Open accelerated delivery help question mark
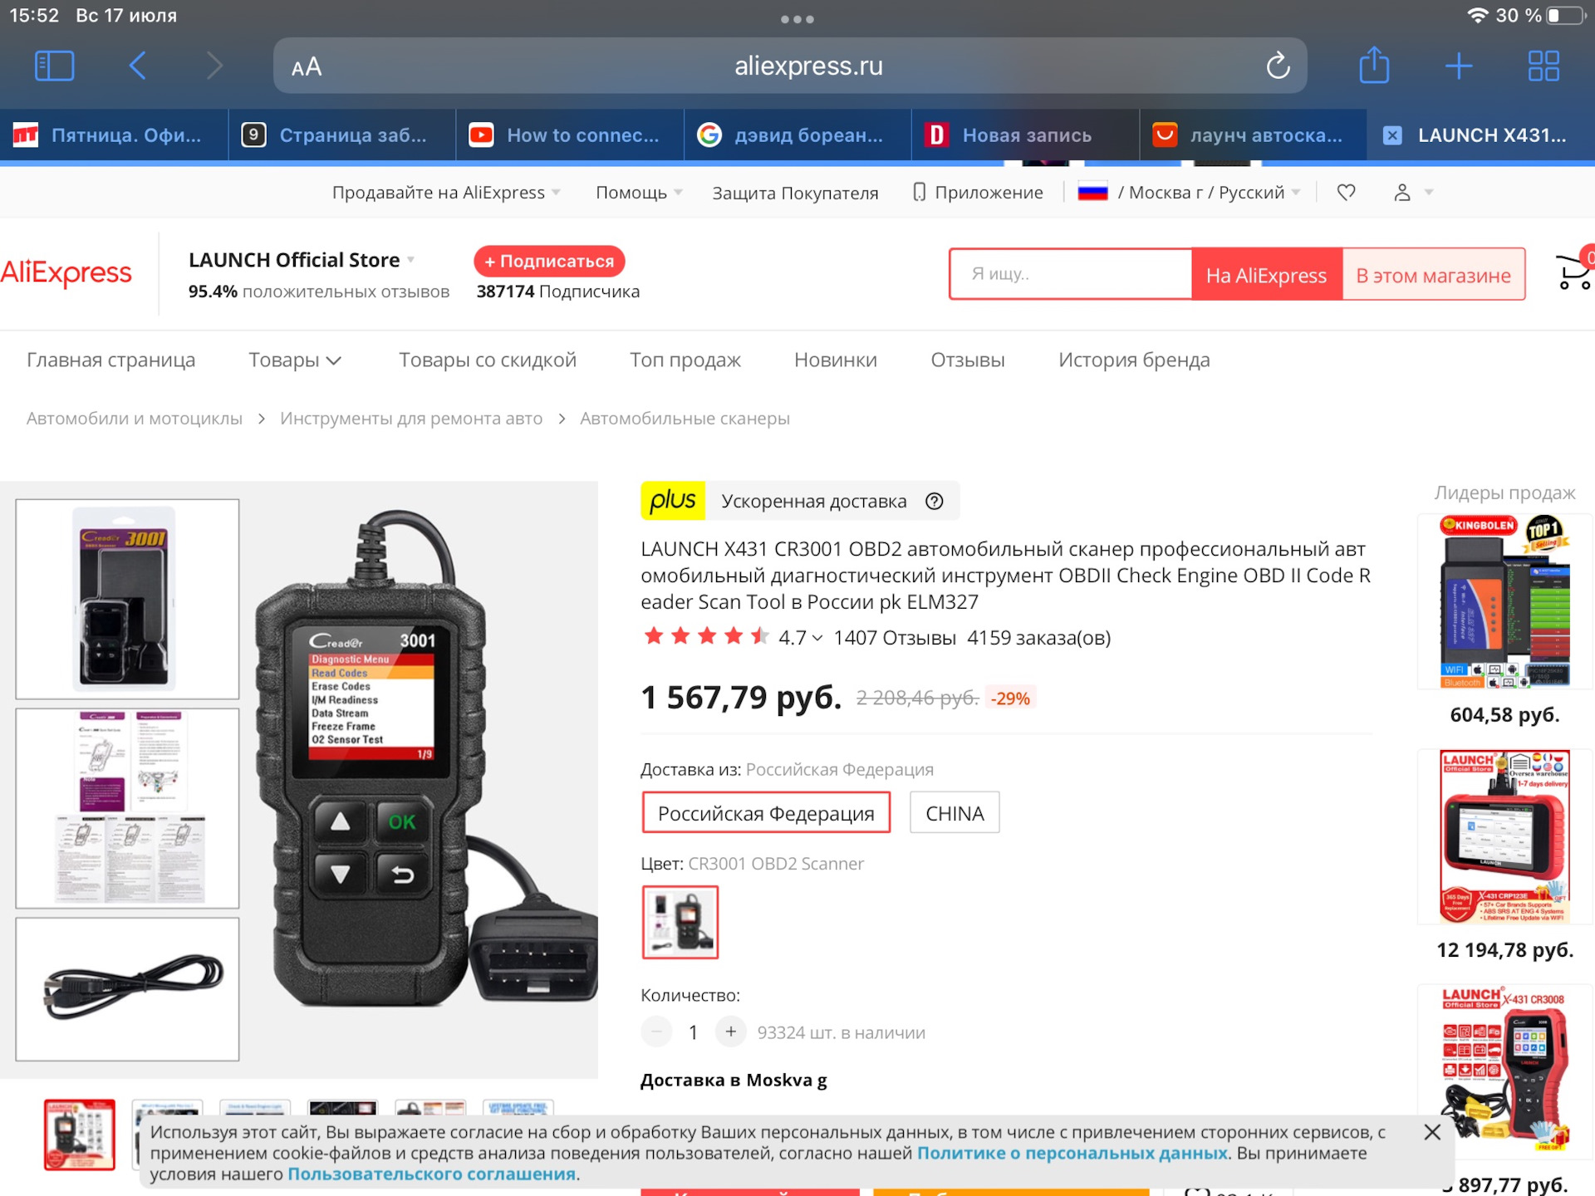 935,501
